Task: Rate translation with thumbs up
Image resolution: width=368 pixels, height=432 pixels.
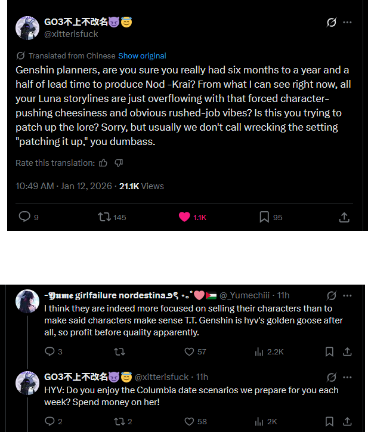Action: click(x=103, y=163)
